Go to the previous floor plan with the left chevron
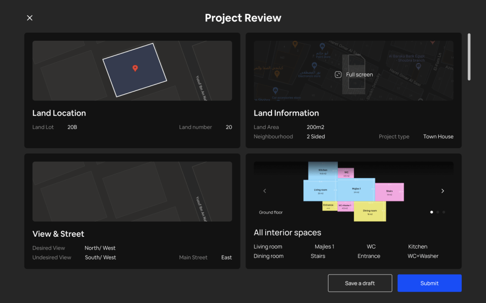Image resolution: width=486 pixels, height=303 pixels. (265, 191)
